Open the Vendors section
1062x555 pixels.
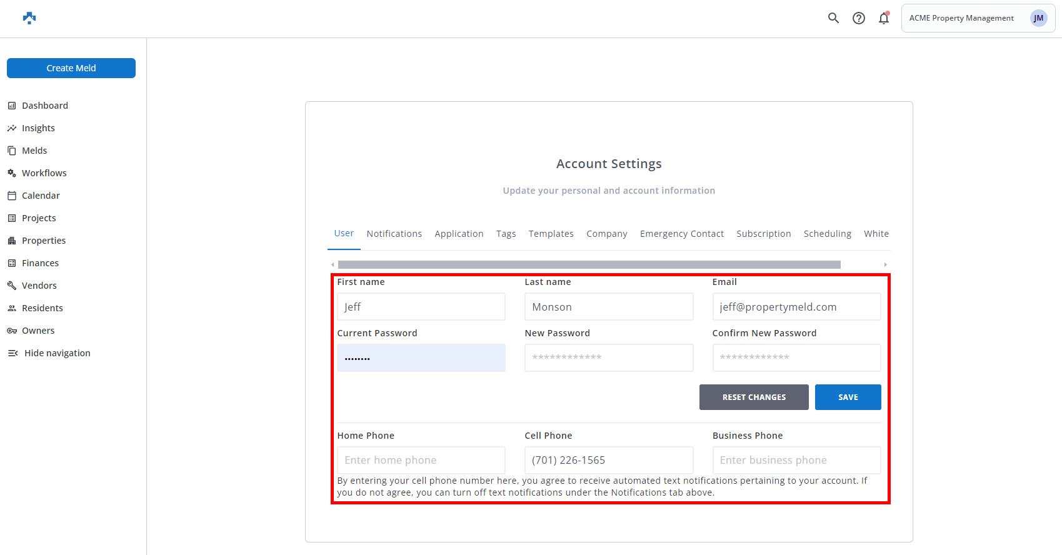tap(39, 286)
